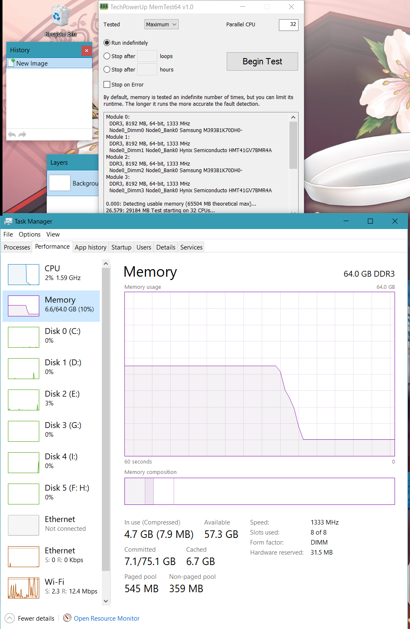Select Disk 3 (G:) in the sidebar
The width and height of the screenshot is (410, 629).
click(51, 431)
